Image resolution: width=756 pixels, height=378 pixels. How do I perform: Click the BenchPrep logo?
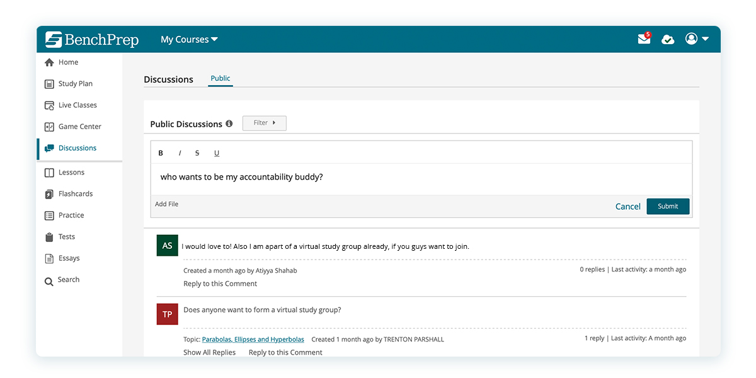92,39
